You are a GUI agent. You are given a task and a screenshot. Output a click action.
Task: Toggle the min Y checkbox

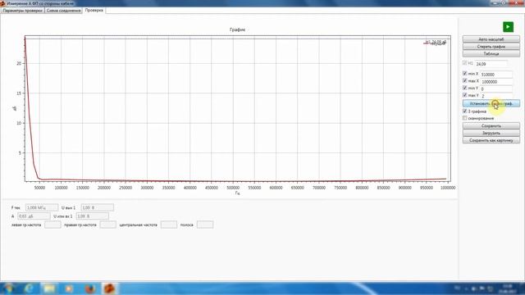point(465,88)
